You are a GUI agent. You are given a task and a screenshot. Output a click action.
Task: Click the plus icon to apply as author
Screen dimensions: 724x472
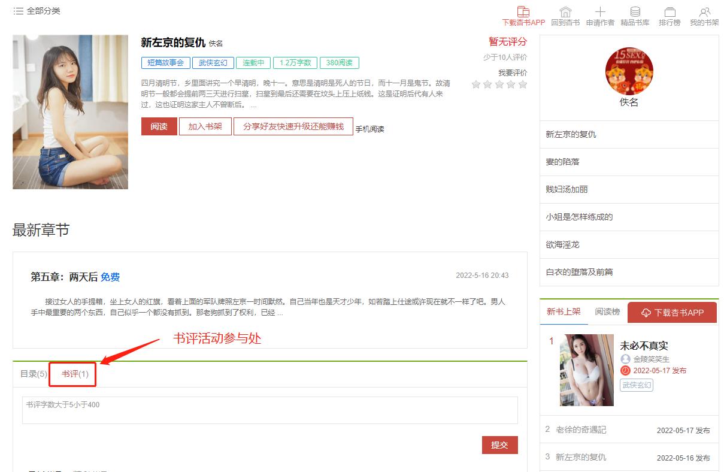pos(600,12)
